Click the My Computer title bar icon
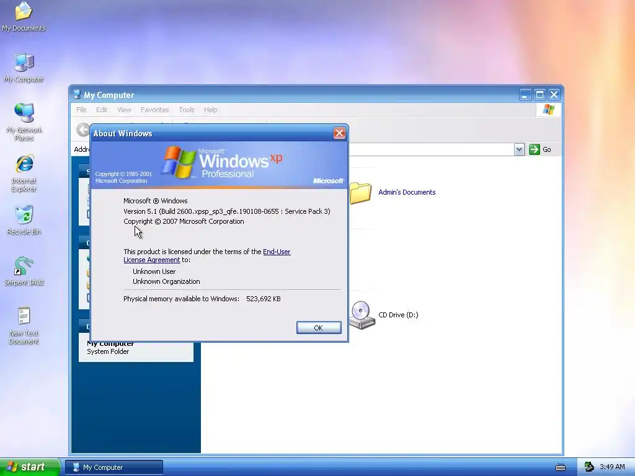This screenshot has height=476, width=635. pyautogui.click(x=77, y=95)
